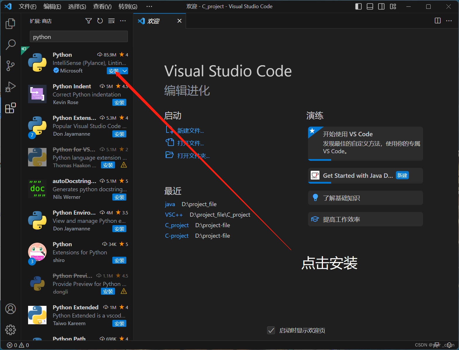Screen dimensions: 459x350
Task: Open the Source Control view
Action: 11,66
